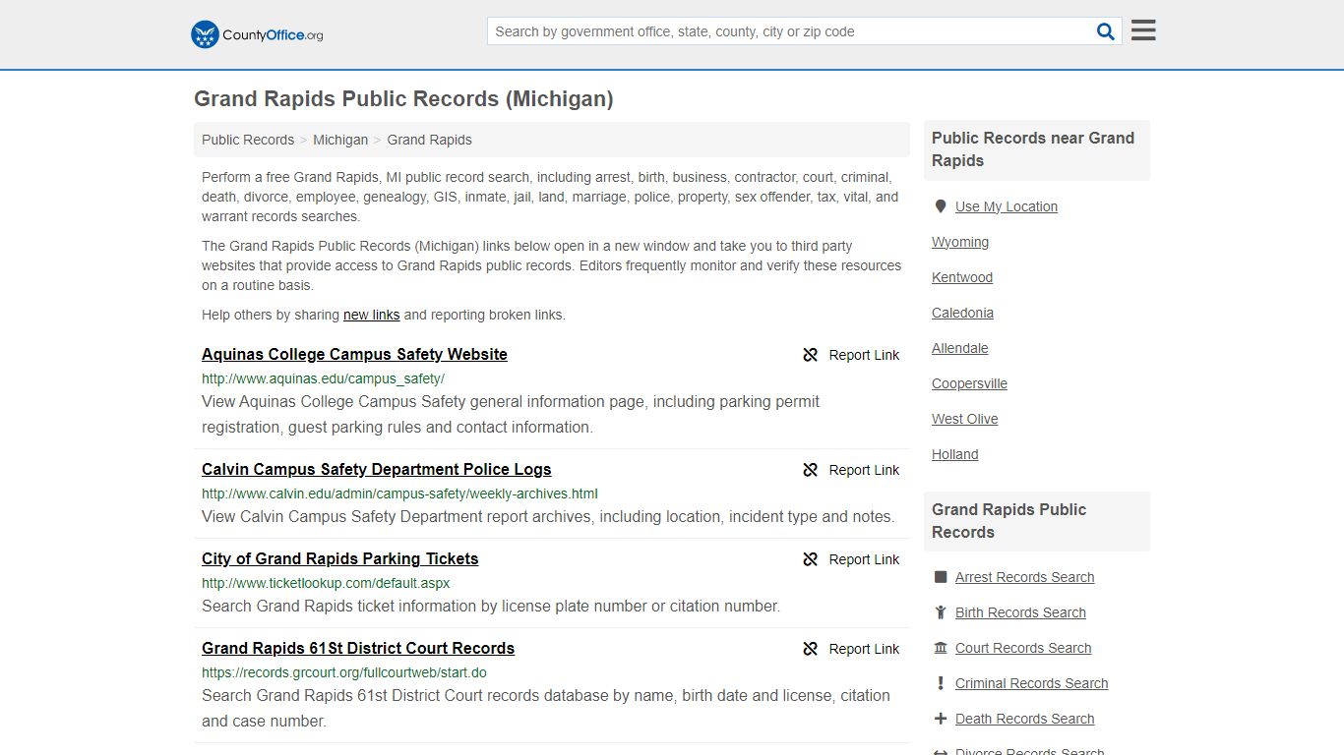Open Birth Records Search link
Viewport: 1344px width, 755px height.
(1020, 612)
